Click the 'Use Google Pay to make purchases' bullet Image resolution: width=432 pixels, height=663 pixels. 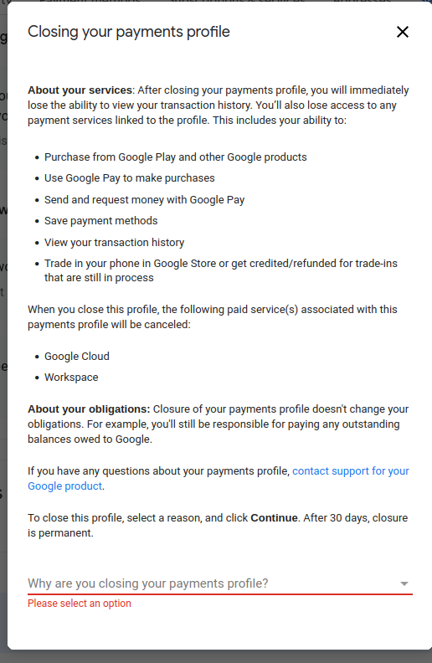click(x=129, y=178)
